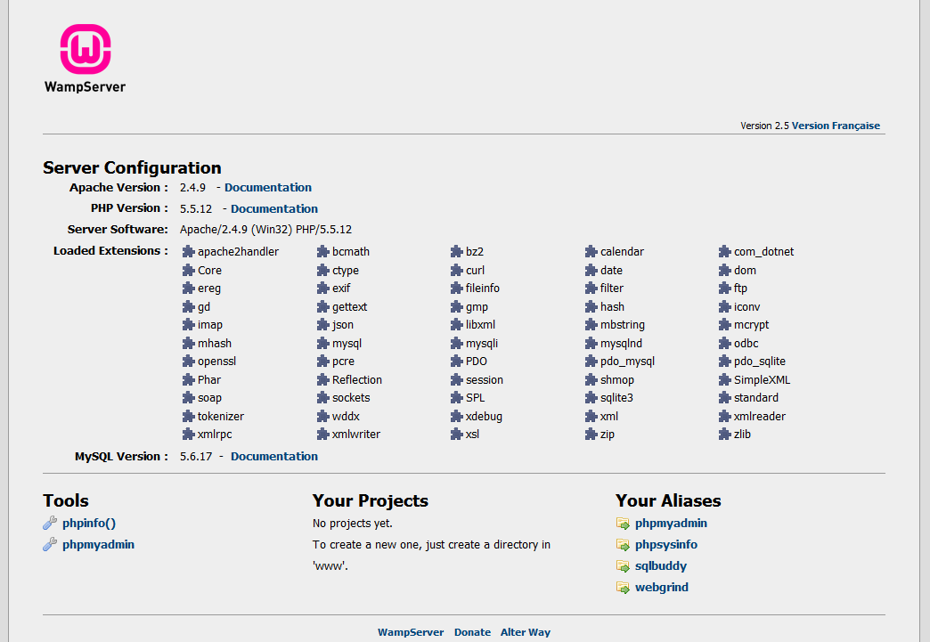
Task: Click the wrench icon next to phpinfo()
Action: 50,523
